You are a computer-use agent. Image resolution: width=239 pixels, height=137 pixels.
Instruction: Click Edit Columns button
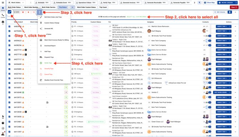click(x=220, y=12)
